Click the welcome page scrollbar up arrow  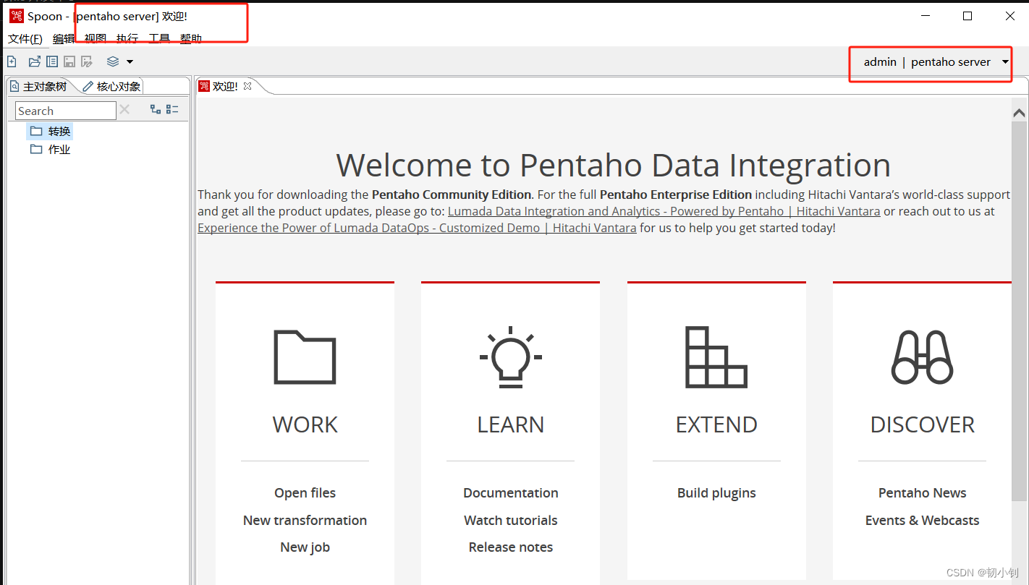pos(1019,112)
